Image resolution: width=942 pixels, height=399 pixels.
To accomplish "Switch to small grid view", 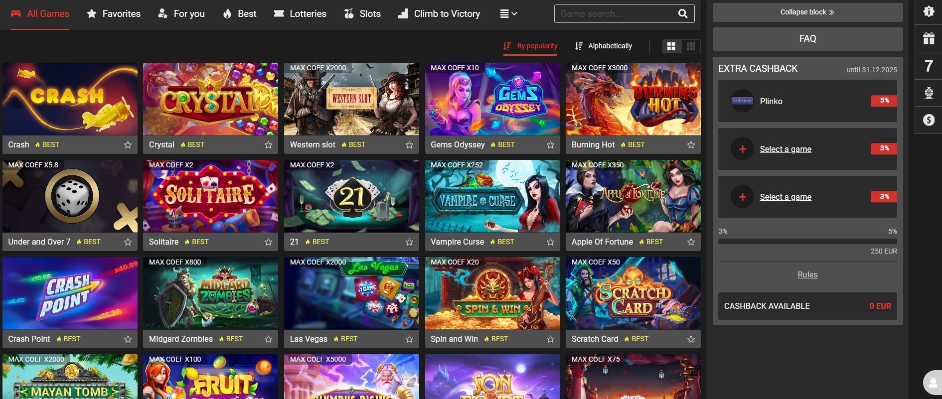I will (691, 46).
